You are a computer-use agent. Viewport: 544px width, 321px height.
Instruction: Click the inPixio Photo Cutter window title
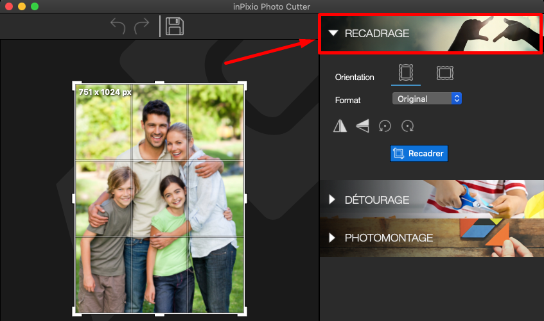click(272, 6)
